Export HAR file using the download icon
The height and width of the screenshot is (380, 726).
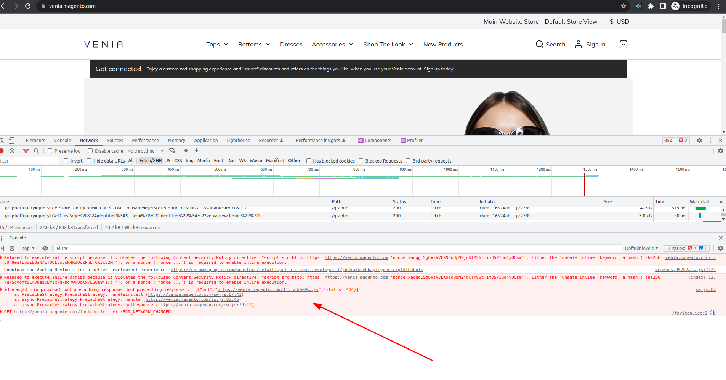tap(196, 151)
